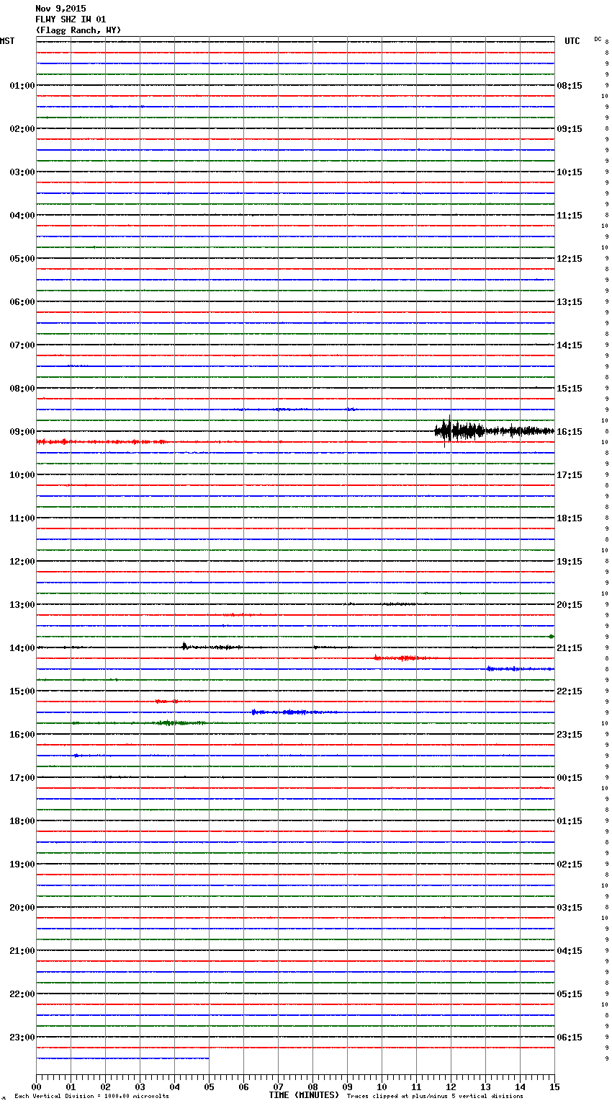Select the 16:15 UTC time label

[x=570, y=432]
